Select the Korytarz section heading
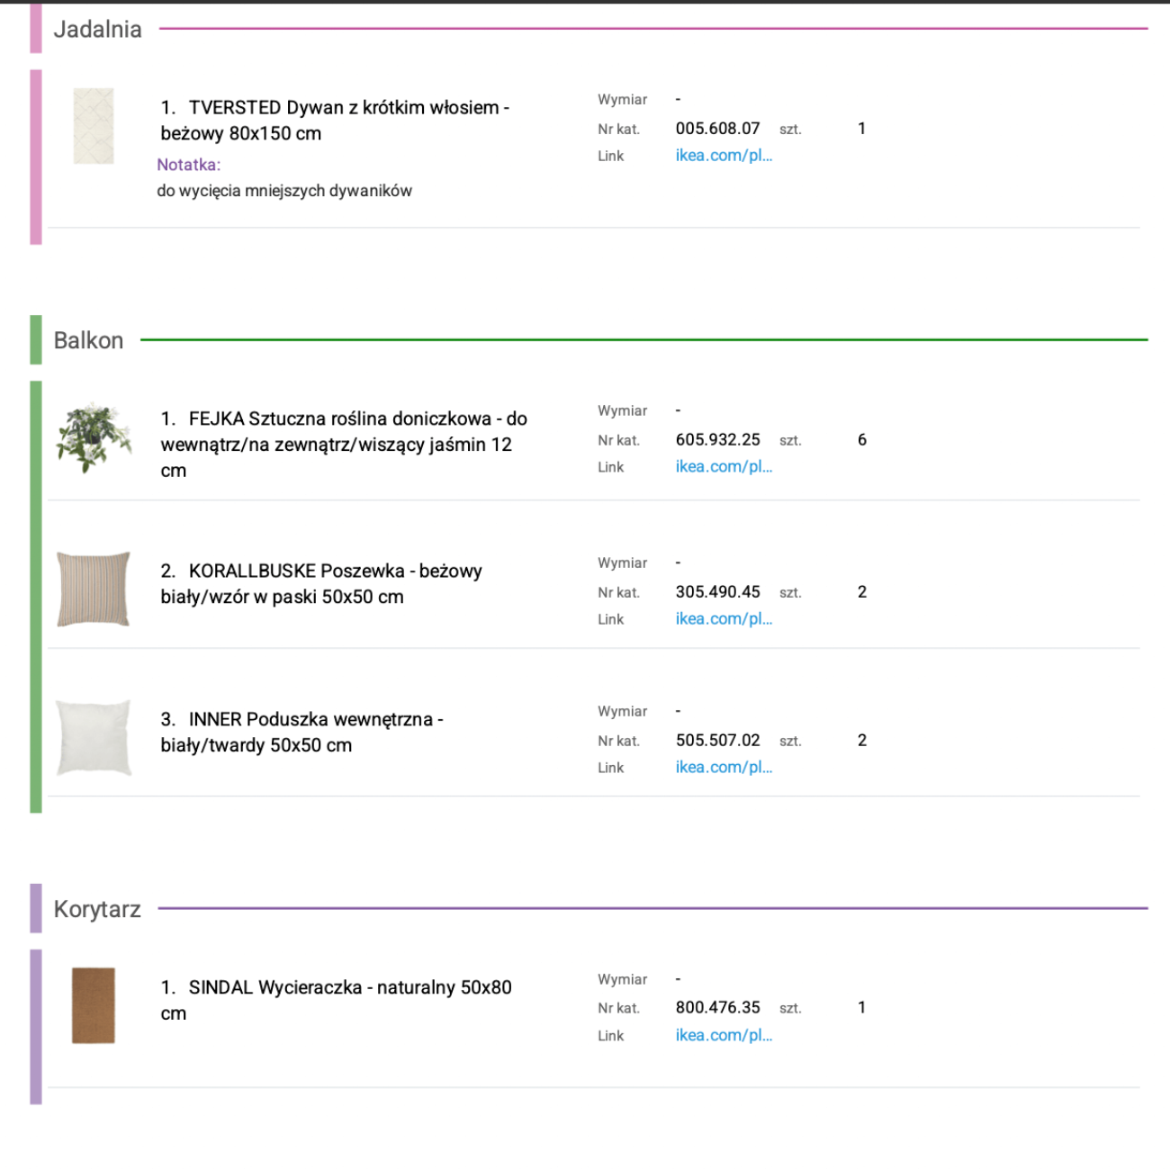The image size is (1170, 1170). coord(97,909)
